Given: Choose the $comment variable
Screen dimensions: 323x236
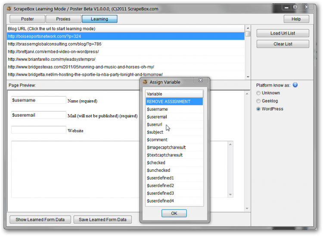Looking at the screenshot, I should click(174, 140).
